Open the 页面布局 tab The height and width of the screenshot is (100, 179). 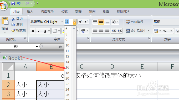click(x=47, y=11)
